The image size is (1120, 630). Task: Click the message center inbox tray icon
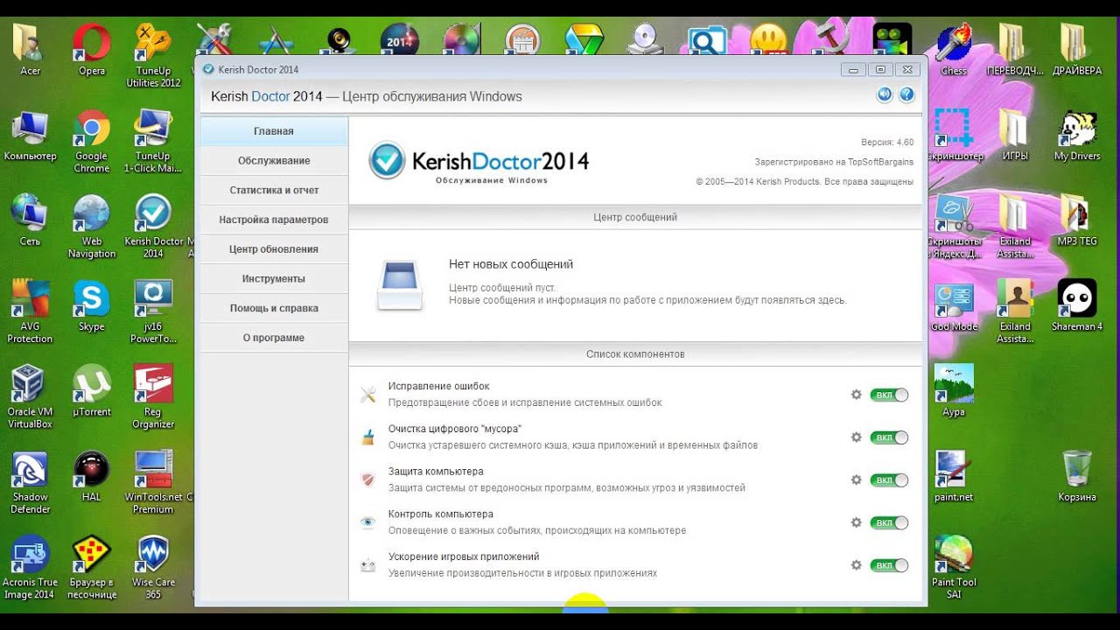(401, 283)
